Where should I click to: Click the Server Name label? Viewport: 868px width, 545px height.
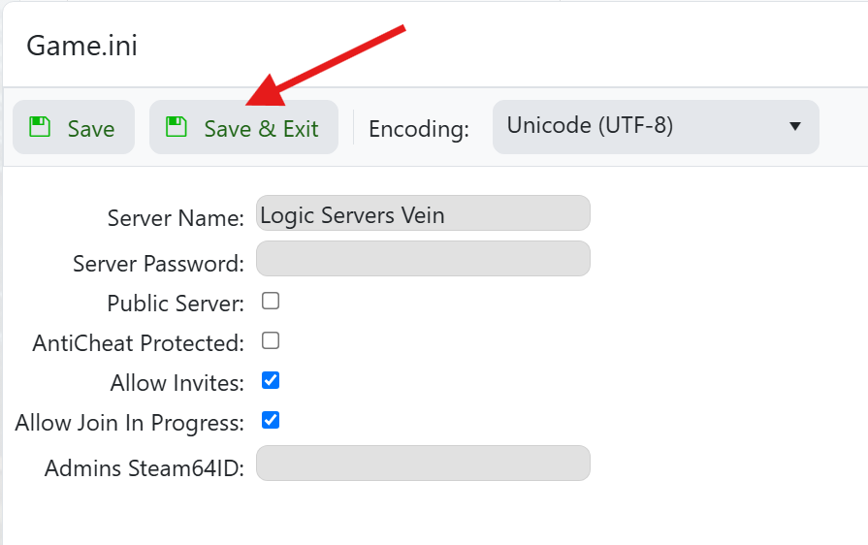coord(176,218)
